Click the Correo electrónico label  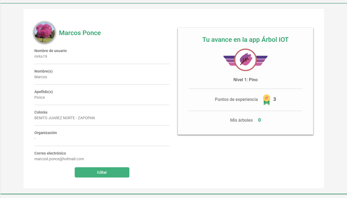(x=50, y=153)
